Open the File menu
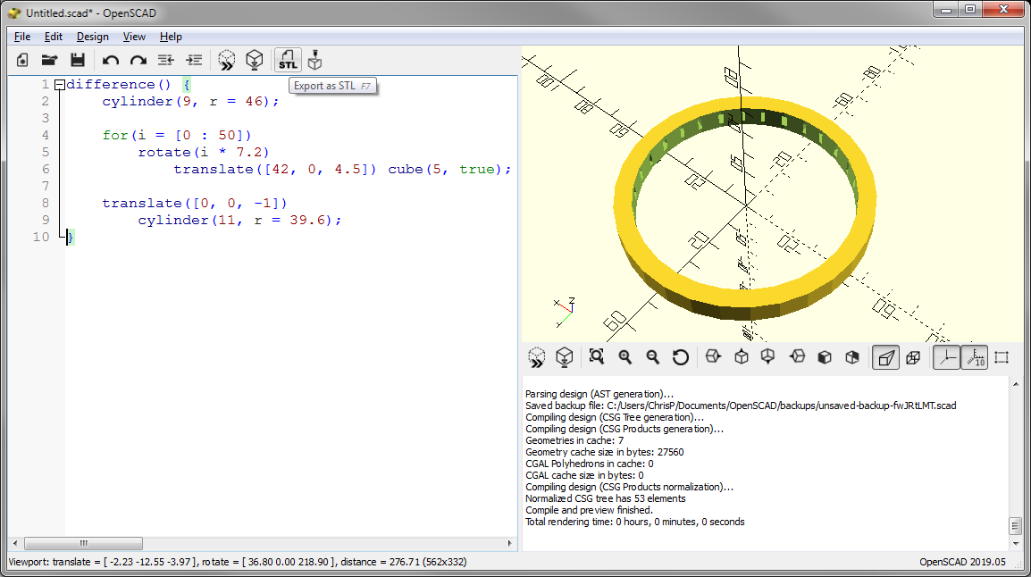This screenshot has height=577, width=1031. [22, 37]
